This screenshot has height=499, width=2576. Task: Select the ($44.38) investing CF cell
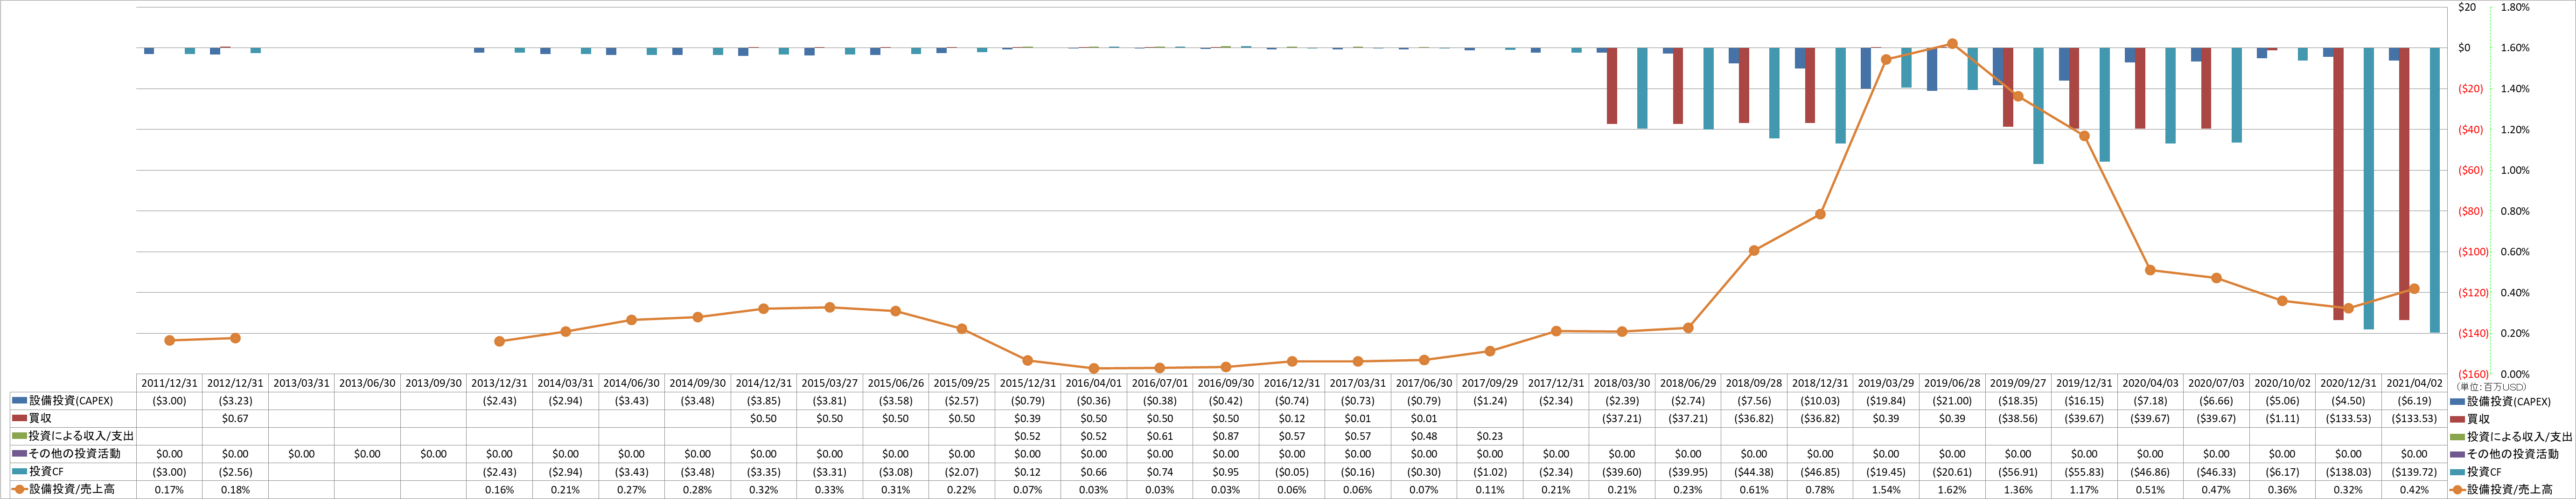[x=1753, y=472]
